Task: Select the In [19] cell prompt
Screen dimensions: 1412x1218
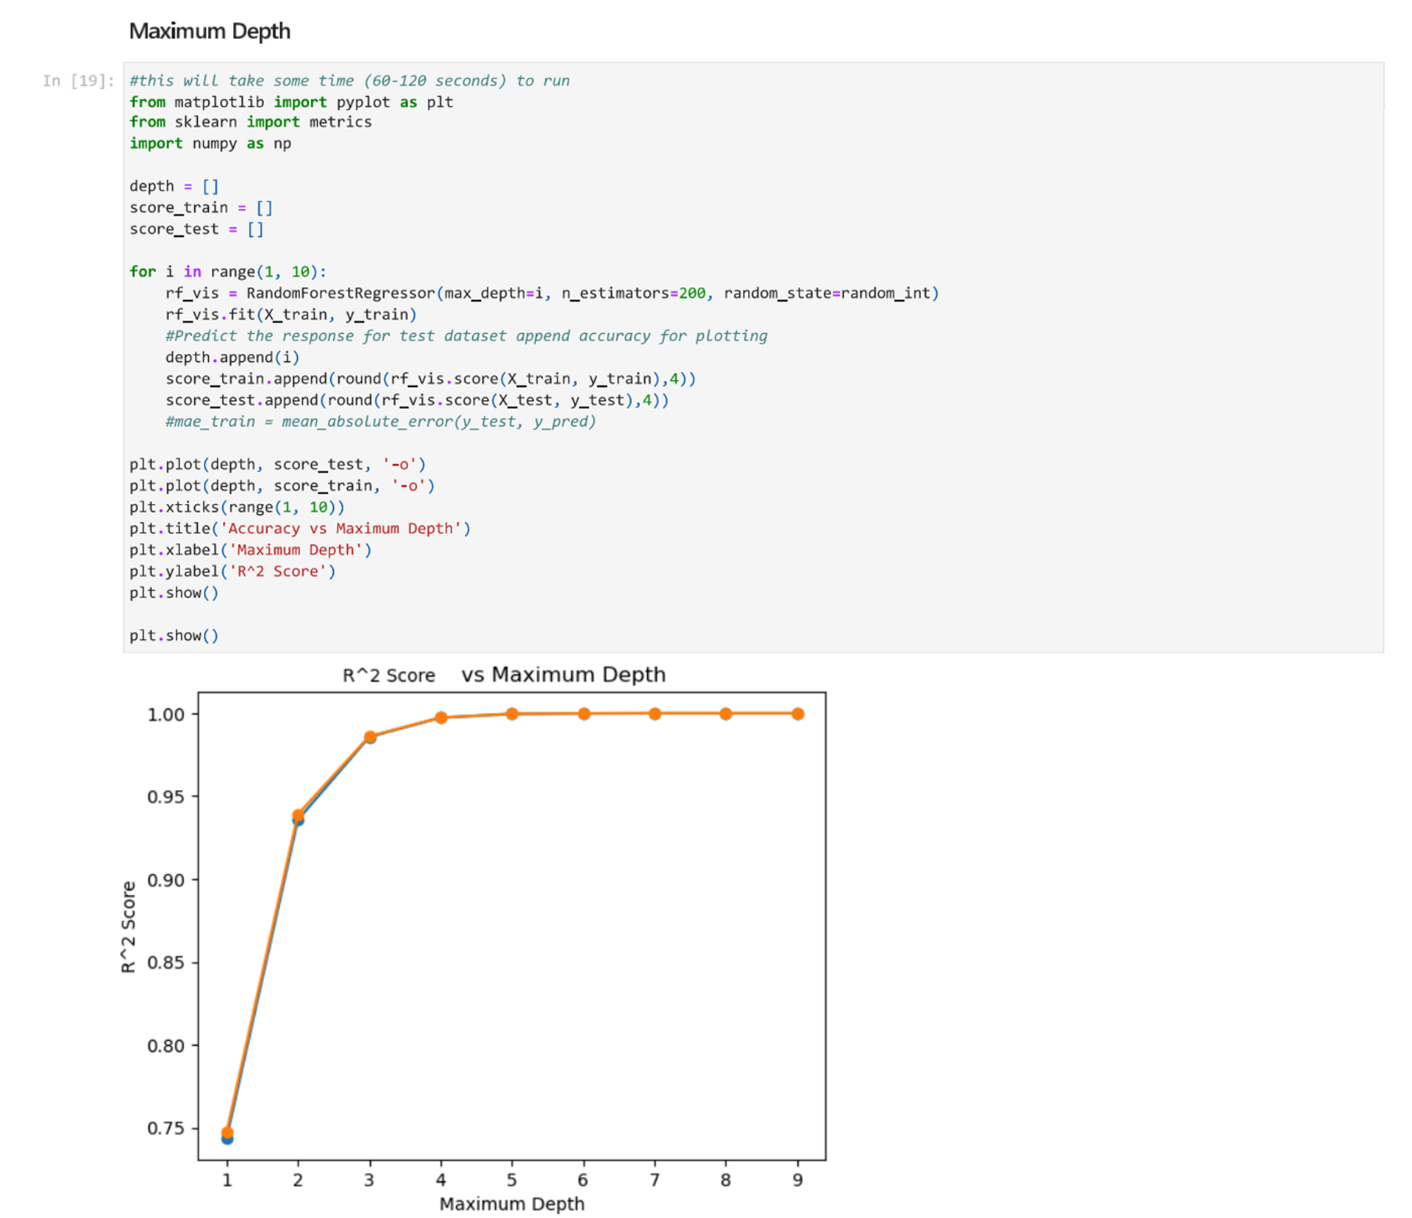Action: click(79, 81)
